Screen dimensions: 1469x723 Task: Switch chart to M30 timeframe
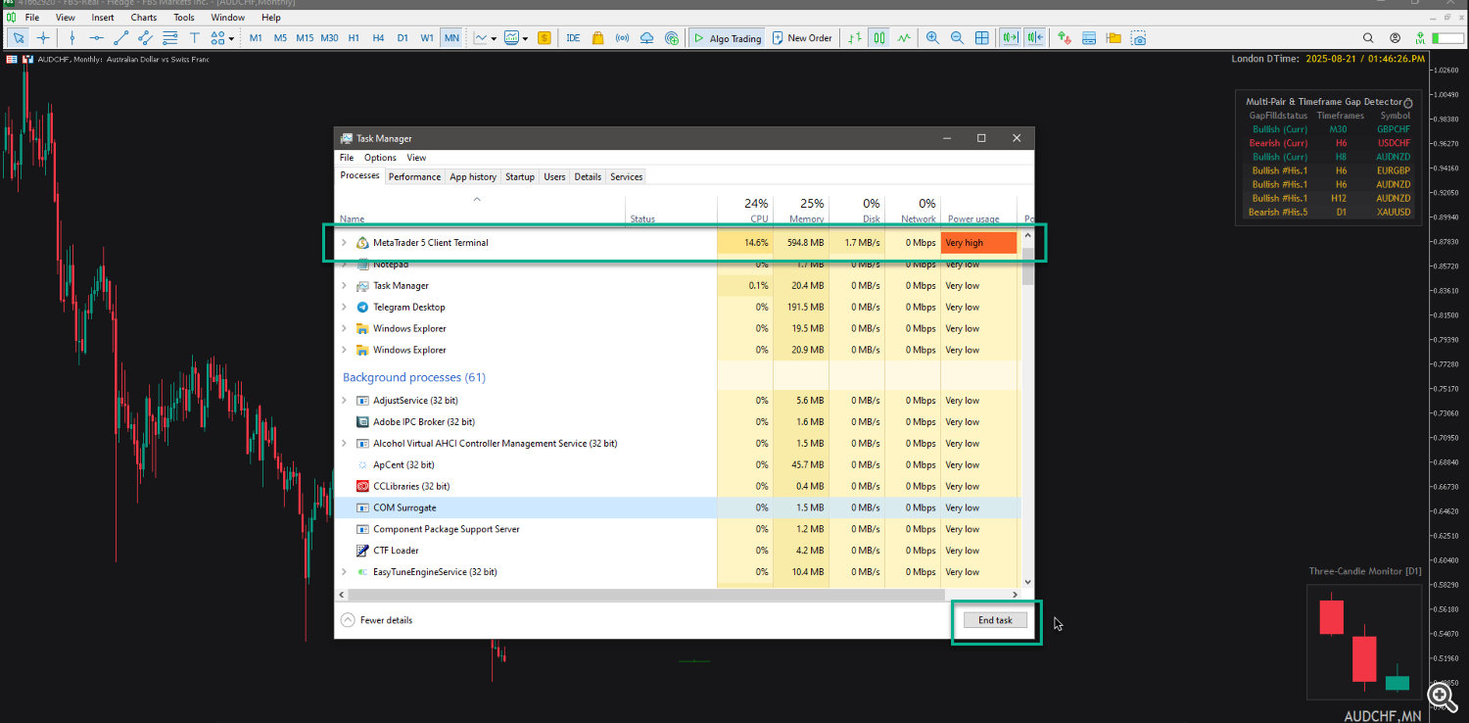pyautogui.click(x=328, y=37)
